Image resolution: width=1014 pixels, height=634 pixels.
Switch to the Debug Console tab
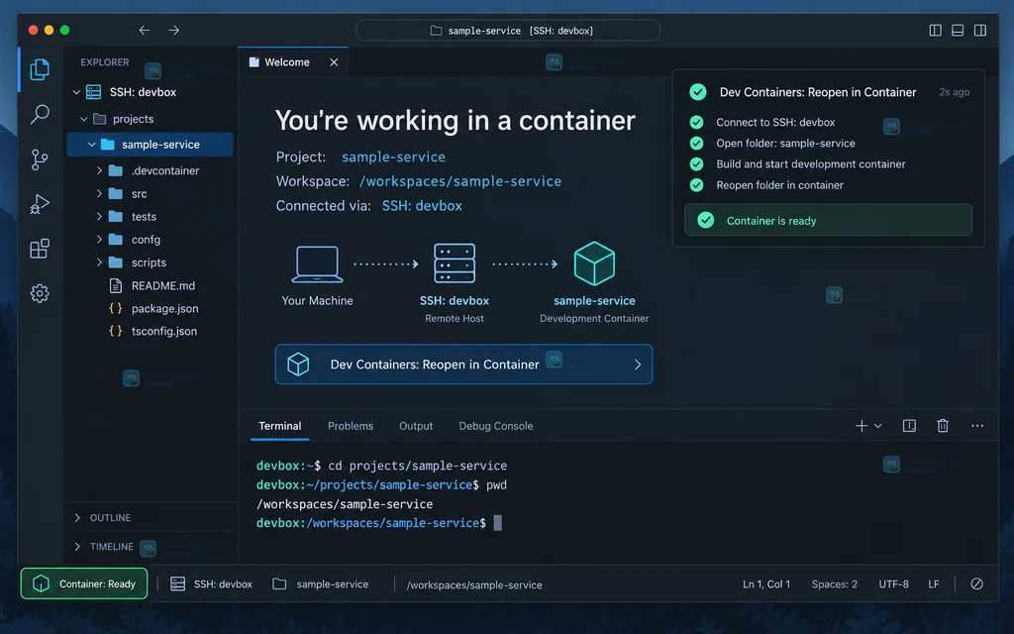click(496, 426)
